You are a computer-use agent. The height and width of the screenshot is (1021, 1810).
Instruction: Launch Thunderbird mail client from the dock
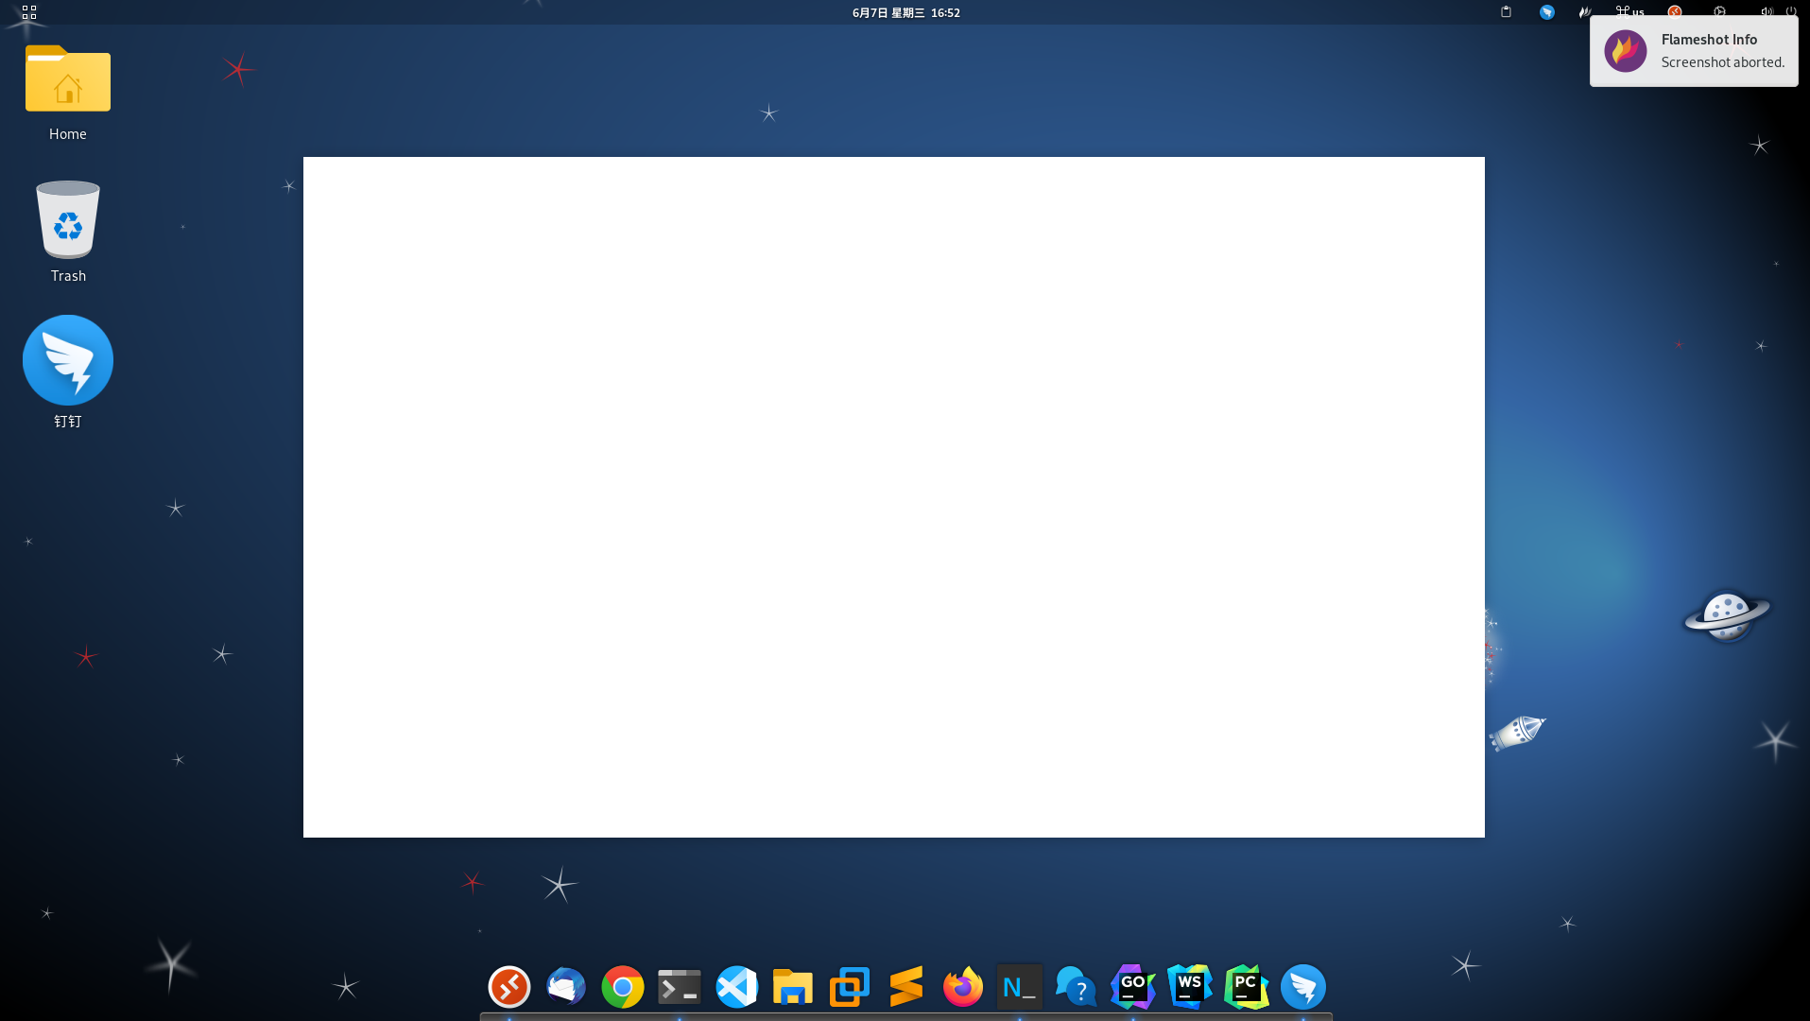pos(565,986)
